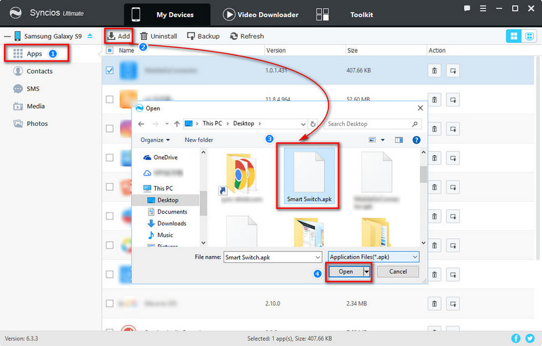Open the My Devices tab

pos(167,14)
